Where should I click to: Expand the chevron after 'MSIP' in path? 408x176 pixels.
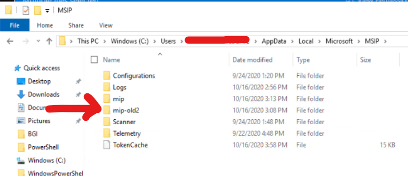point(385,41)
